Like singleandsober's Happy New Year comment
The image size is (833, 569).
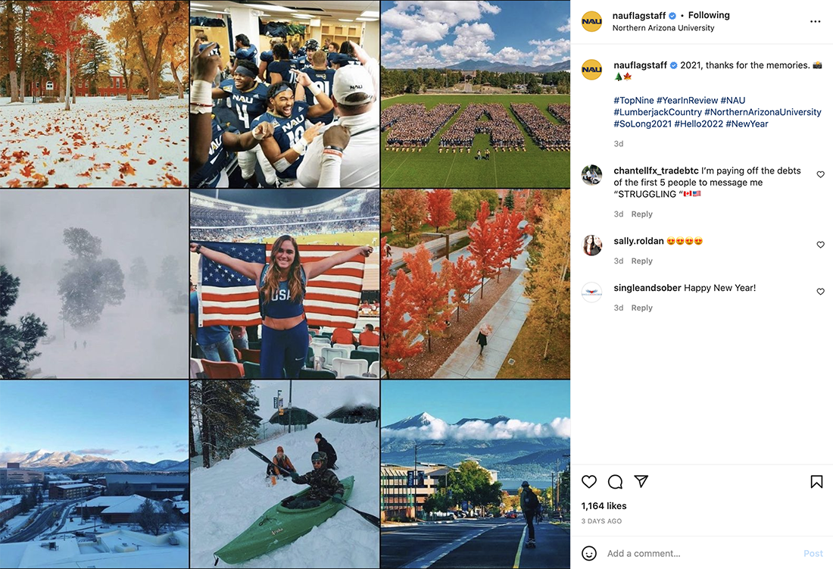pos(820,292)
